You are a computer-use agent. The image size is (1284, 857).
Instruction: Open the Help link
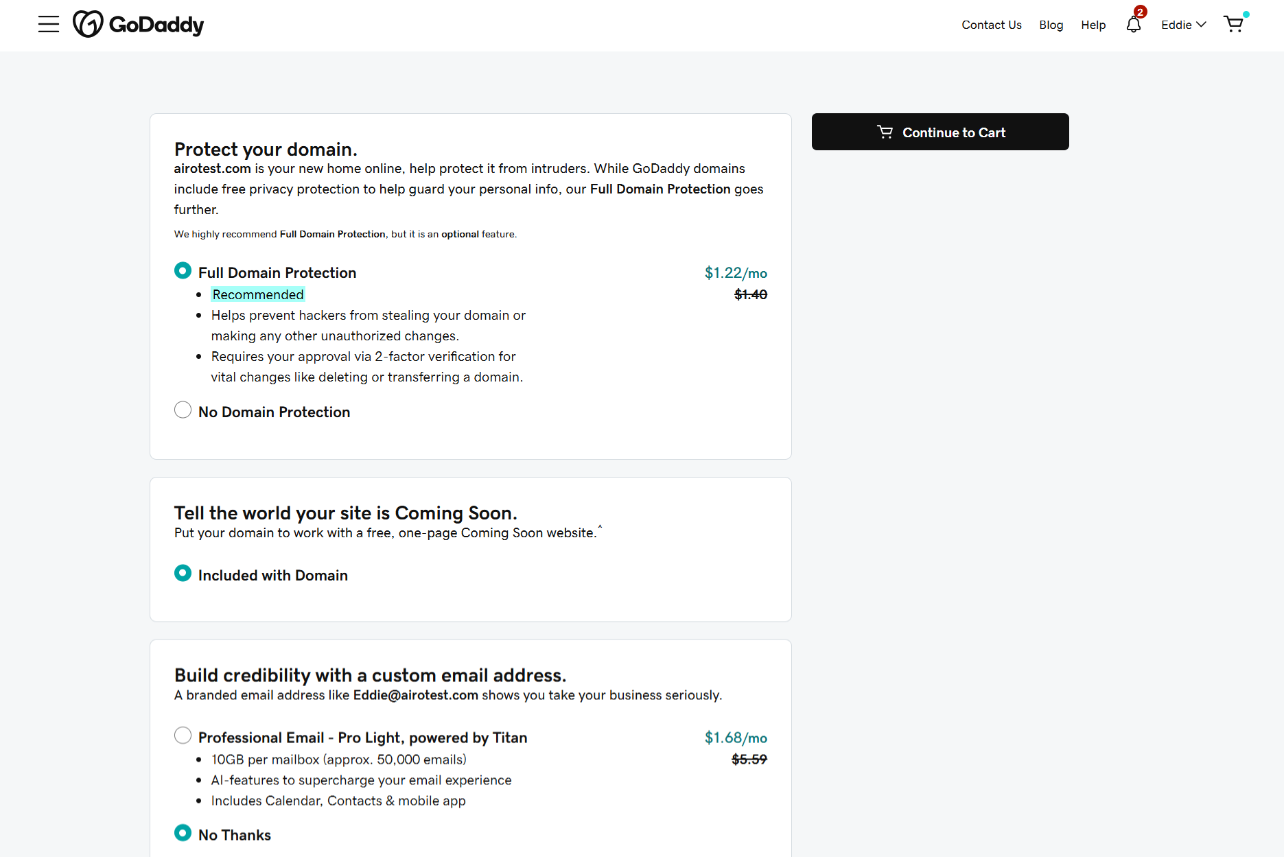[x=1093, y=25]
